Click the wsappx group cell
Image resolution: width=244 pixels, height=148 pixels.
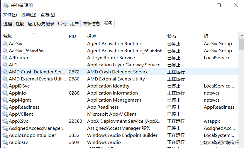click(x=212, y=121)
